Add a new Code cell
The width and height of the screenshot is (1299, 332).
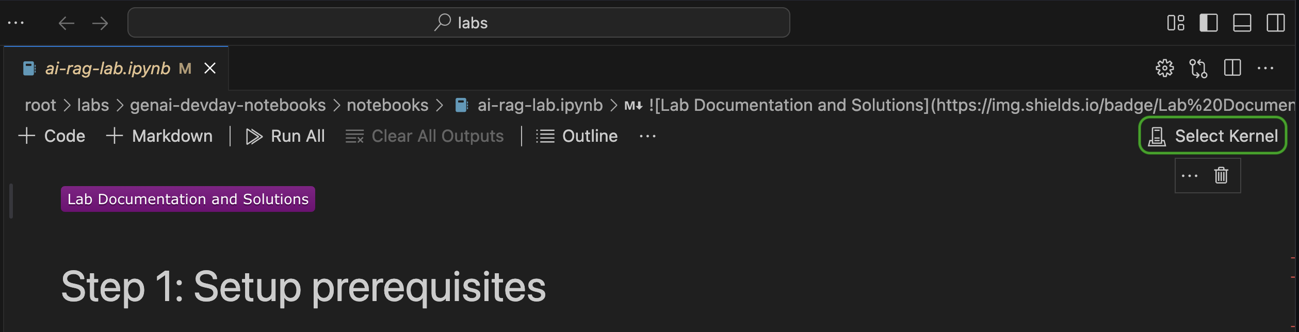point(52,136)
